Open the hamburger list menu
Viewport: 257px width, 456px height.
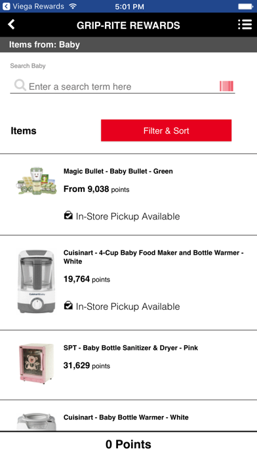(x=245, y=24)
